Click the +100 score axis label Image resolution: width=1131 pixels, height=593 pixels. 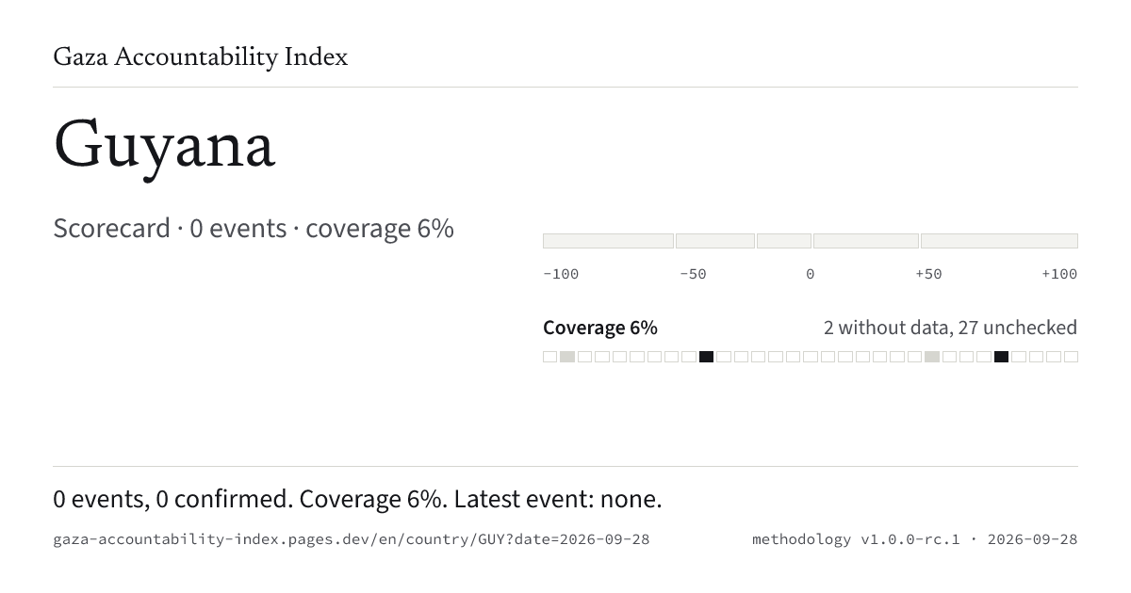tap(1059, 274)
